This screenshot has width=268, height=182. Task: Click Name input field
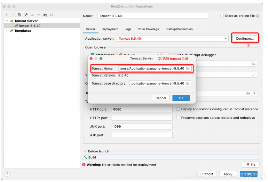tap(153, 16)
